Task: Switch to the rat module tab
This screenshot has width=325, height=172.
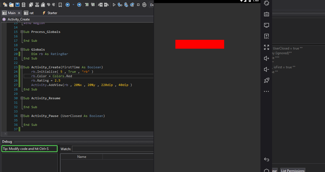Action: tap(29, 13)
